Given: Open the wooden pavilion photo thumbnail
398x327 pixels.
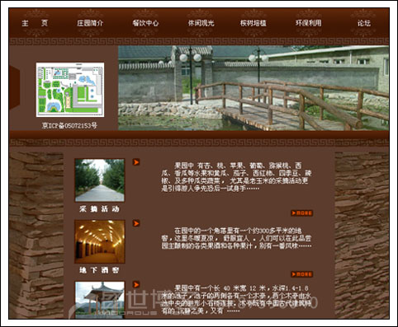Looking at the screenshot, I should [x=100, y=300].
